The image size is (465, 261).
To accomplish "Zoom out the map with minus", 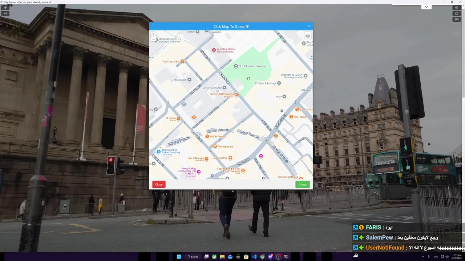I will pyautogui.click(x=153, y=39).
